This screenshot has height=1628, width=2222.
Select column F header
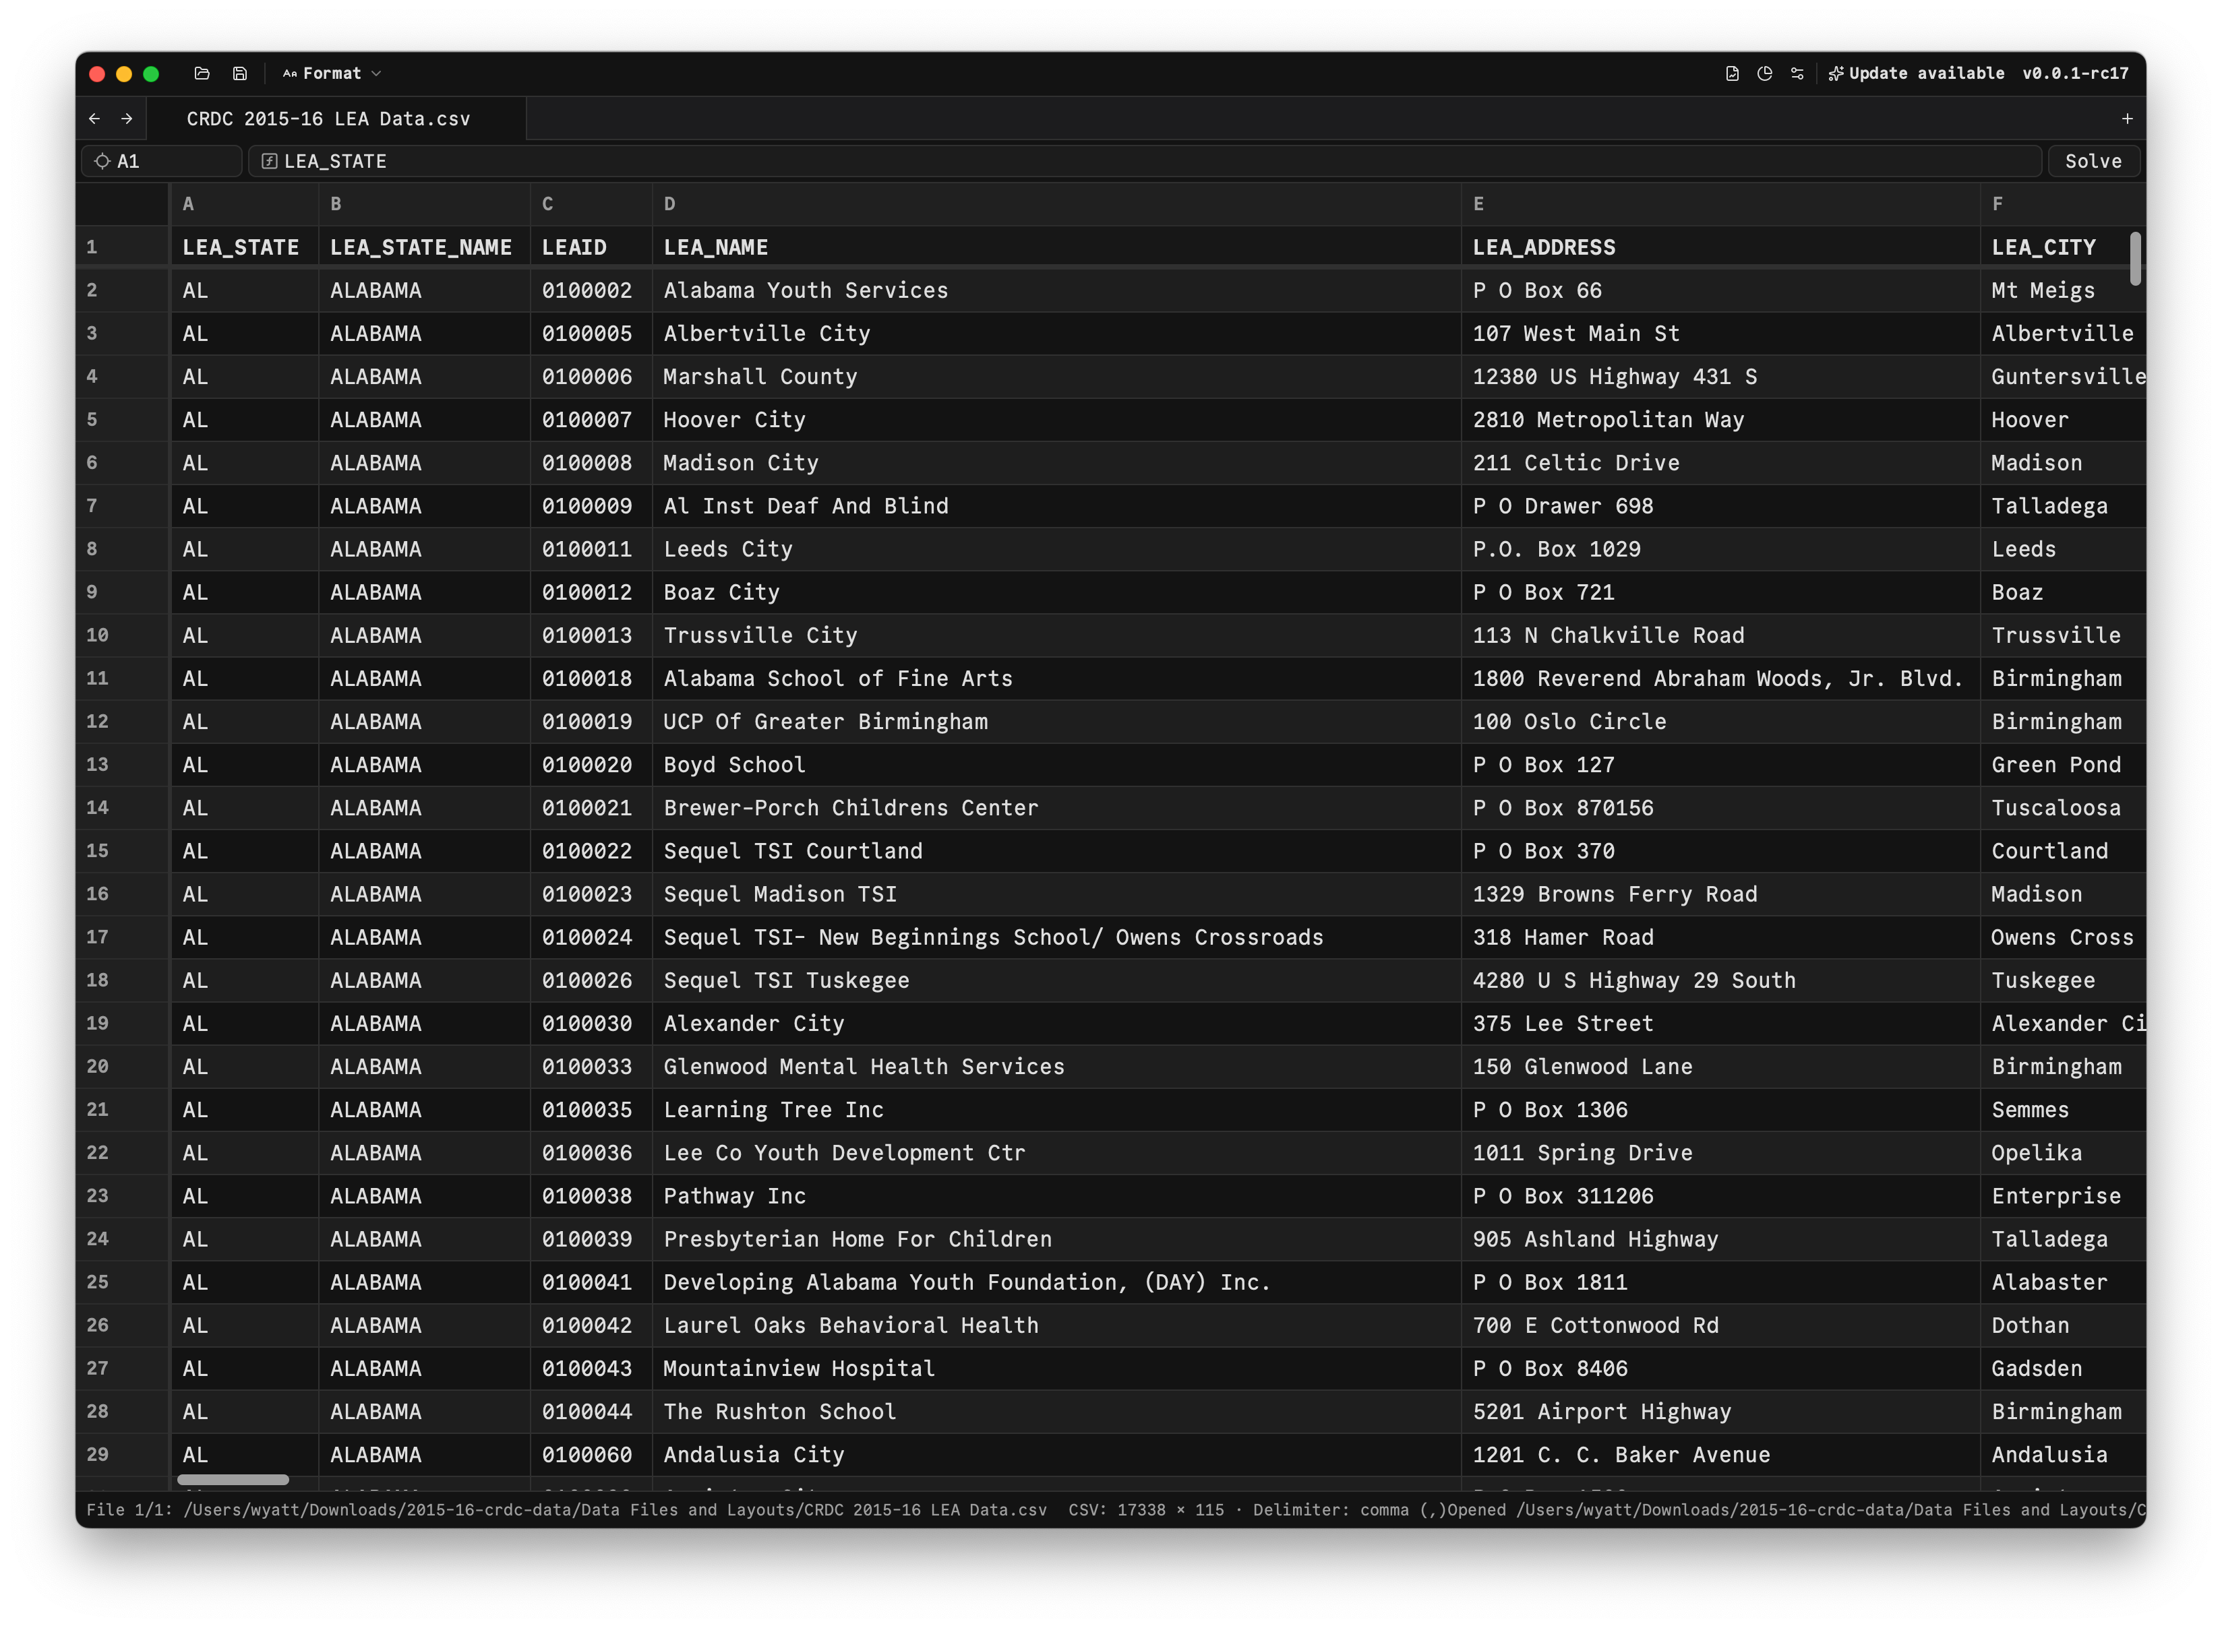coord(2062,204)
